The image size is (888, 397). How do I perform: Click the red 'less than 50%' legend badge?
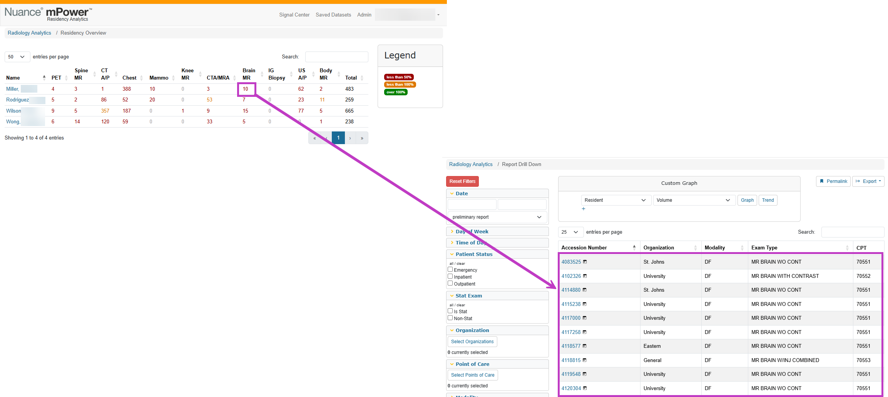(399, 77)
